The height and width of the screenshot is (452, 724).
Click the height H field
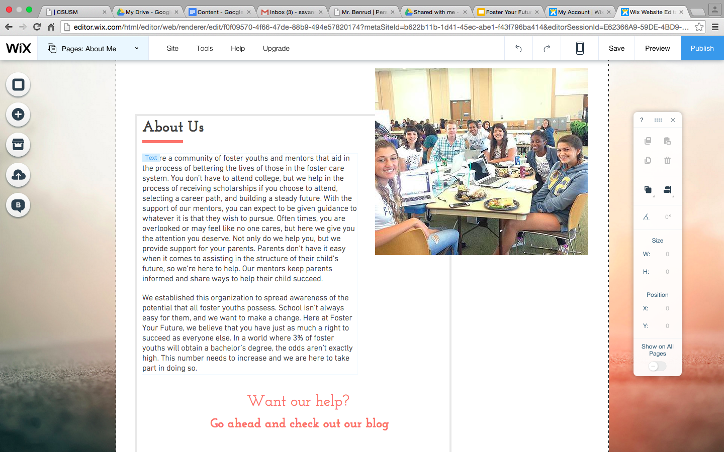667,272
